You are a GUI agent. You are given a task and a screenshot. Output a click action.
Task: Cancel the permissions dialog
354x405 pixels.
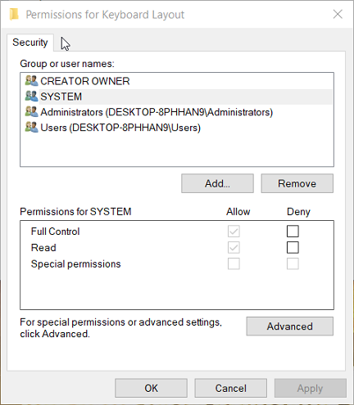point(231,388)
